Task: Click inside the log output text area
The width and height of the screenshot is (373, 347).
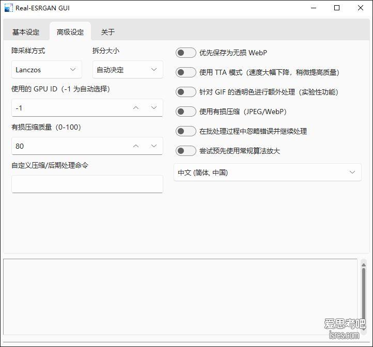Action: pos(180,297)
